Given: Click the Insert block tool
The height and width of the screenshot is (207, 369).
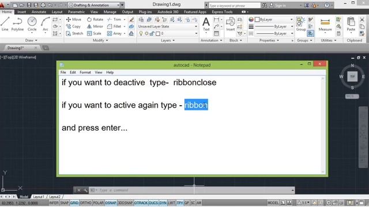Looking at the screenshot, I should click(x=231, y=24).
